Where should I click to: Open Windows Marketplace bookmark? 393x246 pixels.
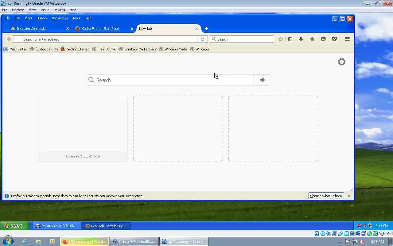pos(138,49)
